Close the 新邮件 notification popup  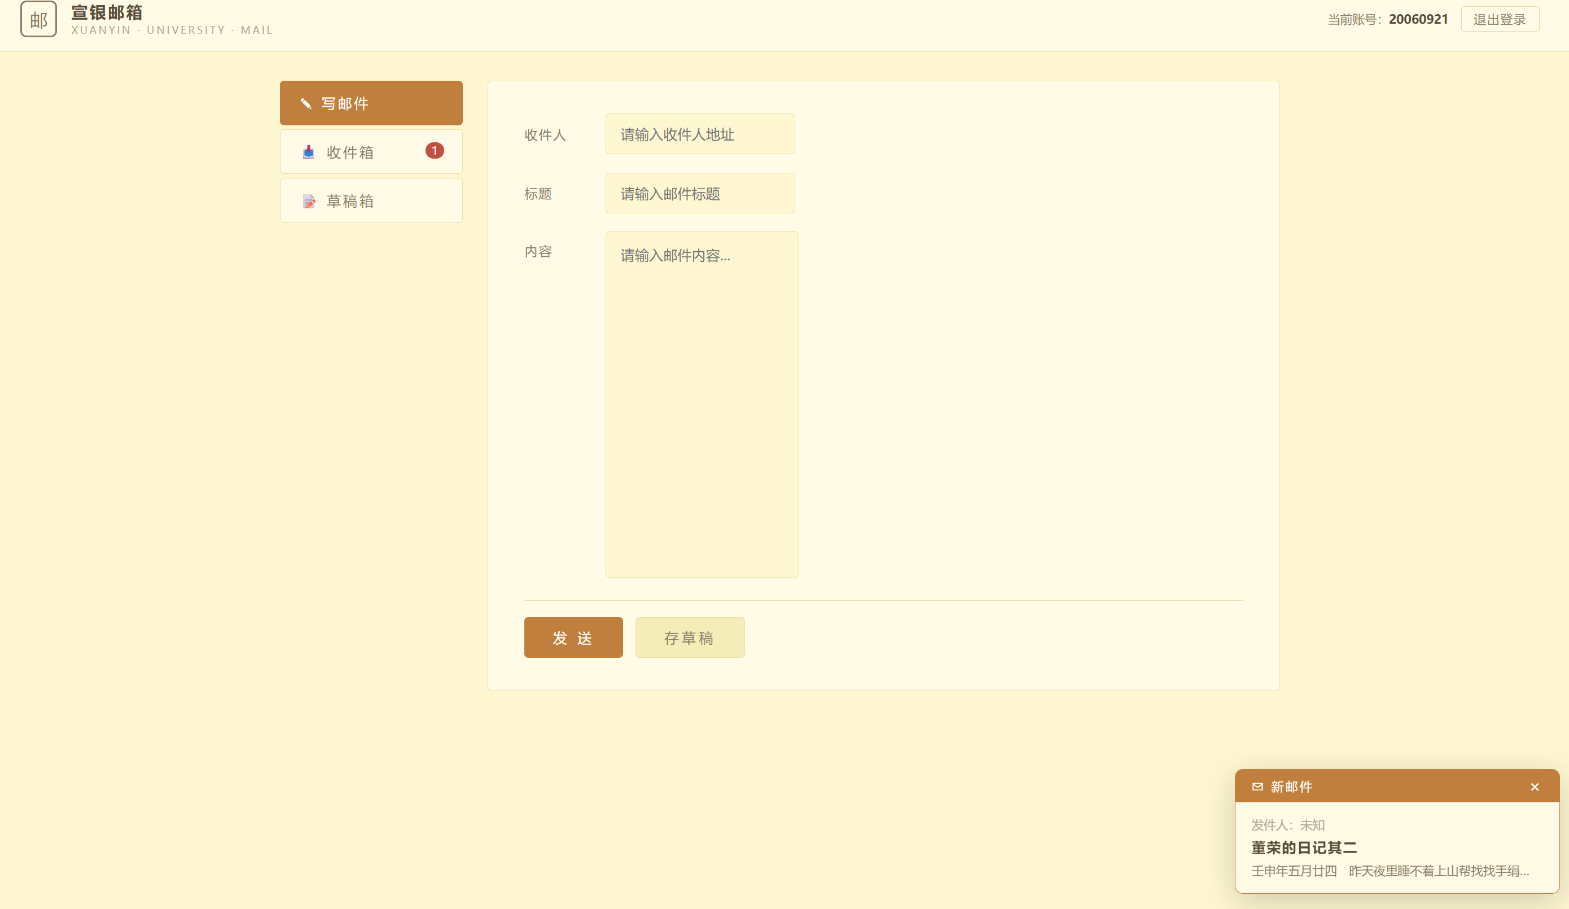(1535, 787)
